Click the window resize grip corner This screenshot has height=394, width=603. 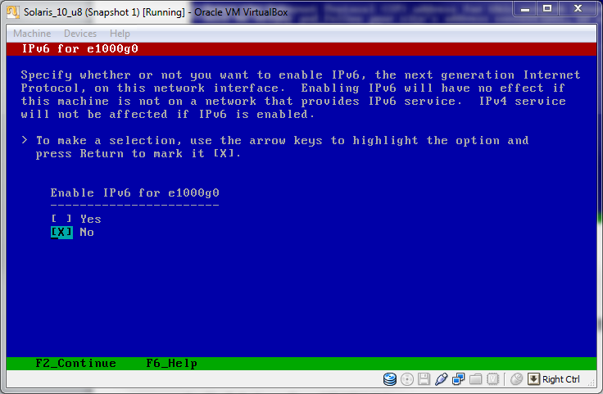pos(592,383)
